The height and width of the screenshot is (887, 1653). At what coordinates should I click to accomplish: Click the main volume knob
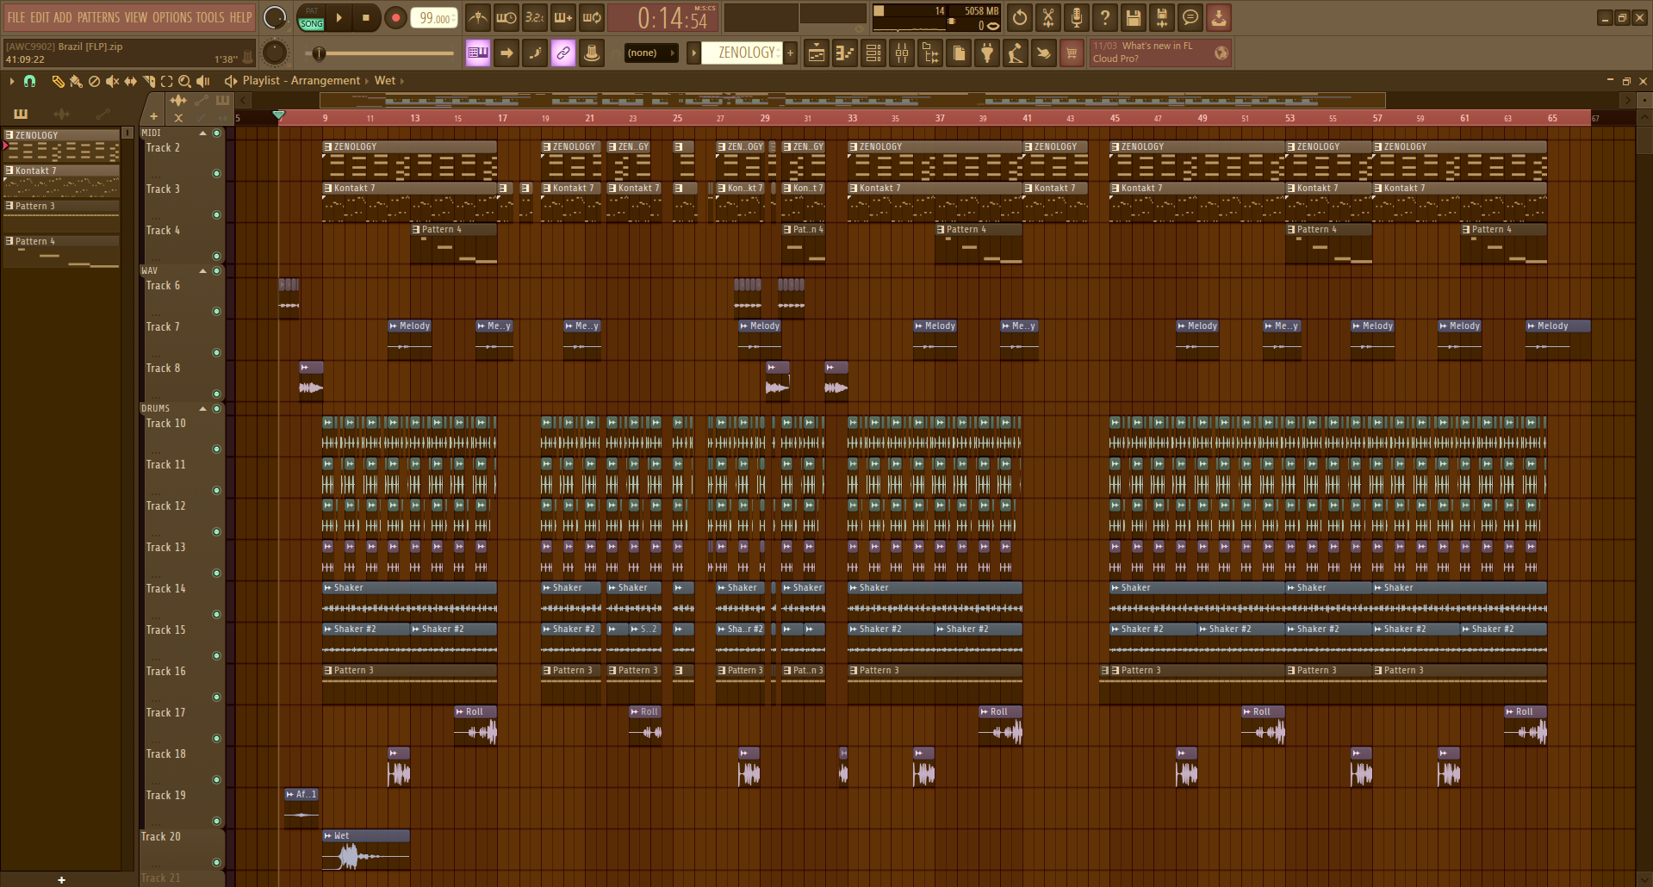(275, 17)
